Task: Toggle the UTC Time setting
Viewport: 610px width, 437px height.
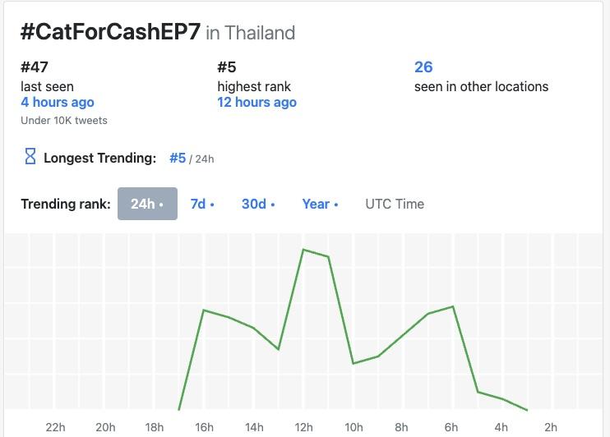Action: click(x=395, y=204)
